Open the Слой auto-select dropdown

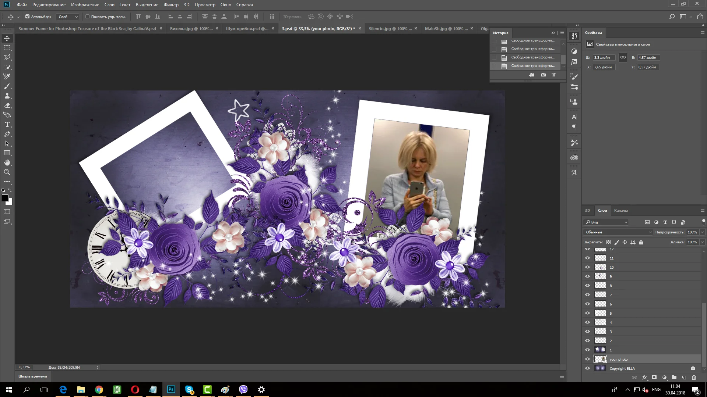(68, 17)
